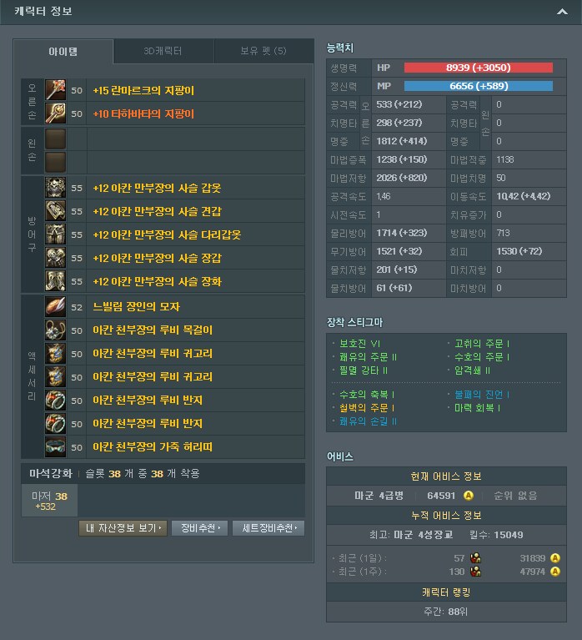Open the 보유 펫 (5) tab
Image resolution: width=582 pixels, height=640 pixels.
(x=263, y=51)
